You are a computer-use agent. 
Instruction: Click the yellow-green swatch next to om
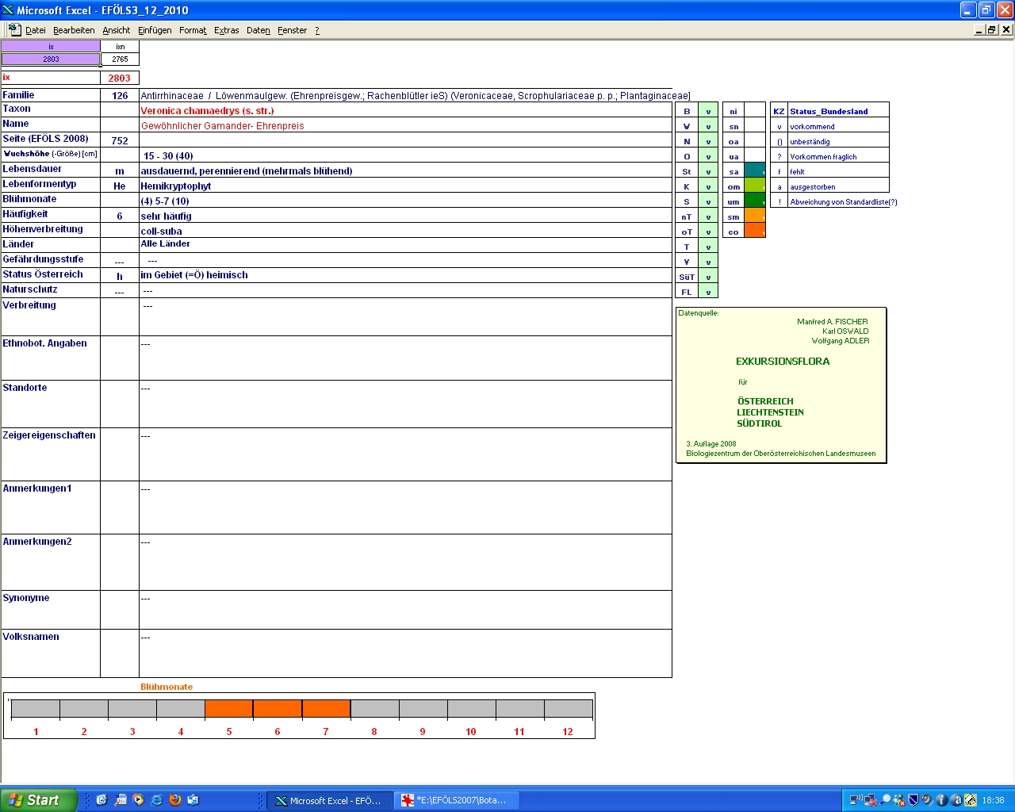755,186
